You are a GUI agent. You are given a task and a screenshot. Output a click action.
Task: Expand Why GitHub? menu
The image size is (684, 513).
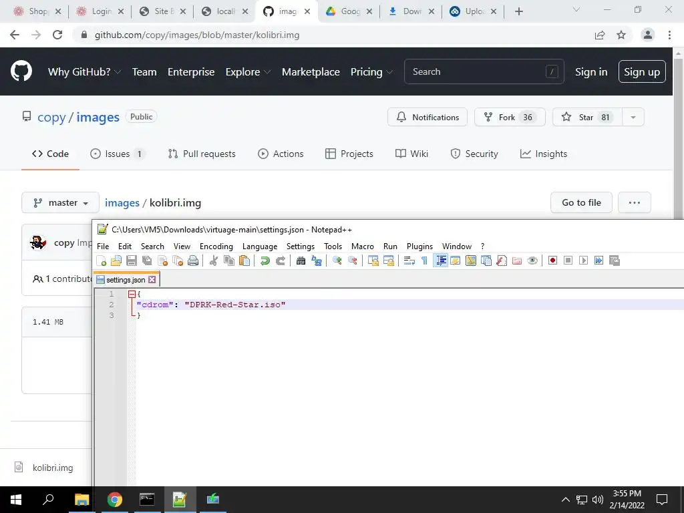coord(84,72)
